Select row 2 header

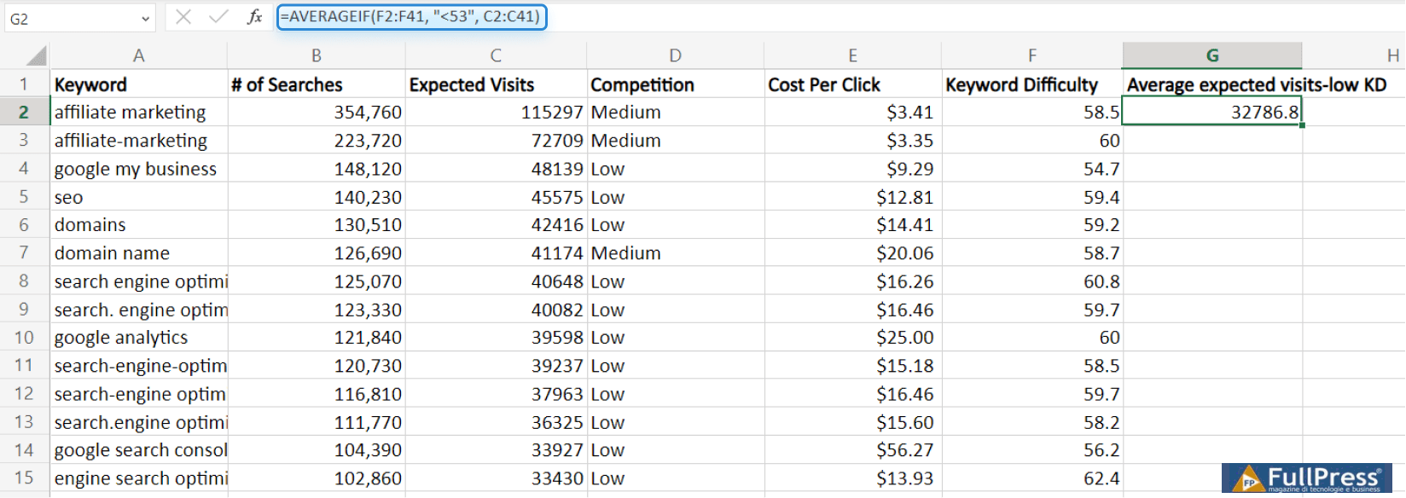(24, 113)
